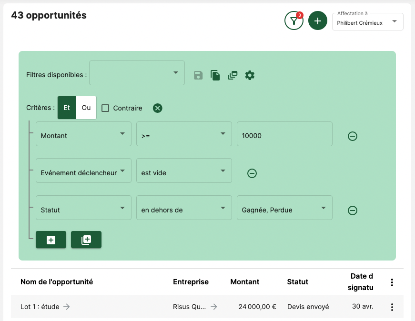Open filter settings gear icon
Screen dimensions: 415x321
250,75
